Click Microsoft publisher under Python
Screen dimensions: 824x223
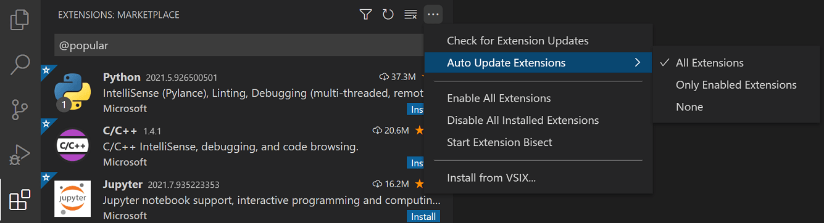tap(125, 108)
